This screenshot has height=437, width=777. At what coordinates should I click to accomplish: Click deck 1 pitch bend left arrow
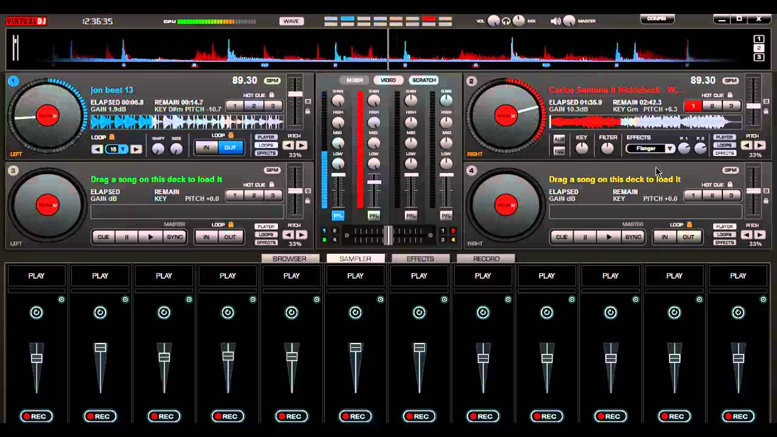288,146
